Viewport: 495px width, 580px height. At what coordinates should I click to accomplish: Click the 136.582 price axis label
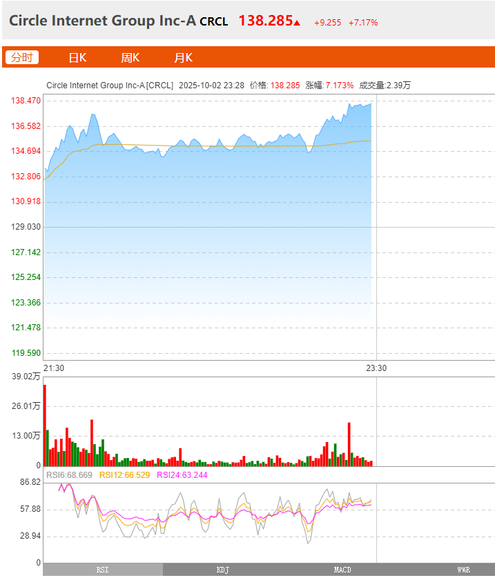(26, 126)
